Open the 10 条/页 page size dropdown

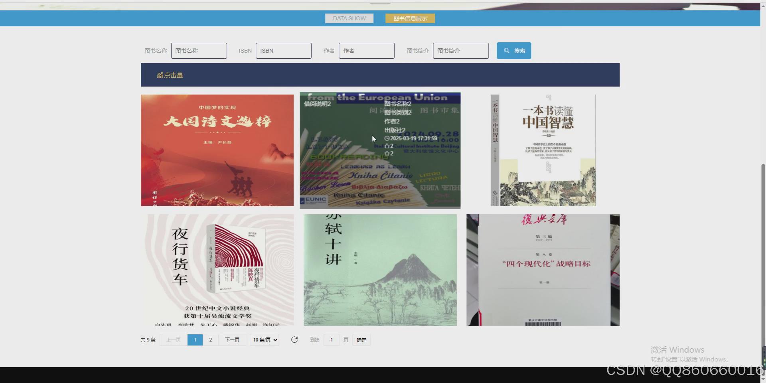coord(265,340)
